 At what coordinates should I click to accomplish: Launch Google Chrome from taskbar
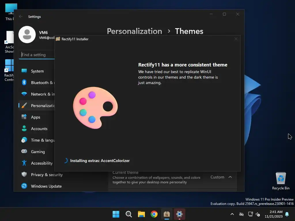point(154,214)
